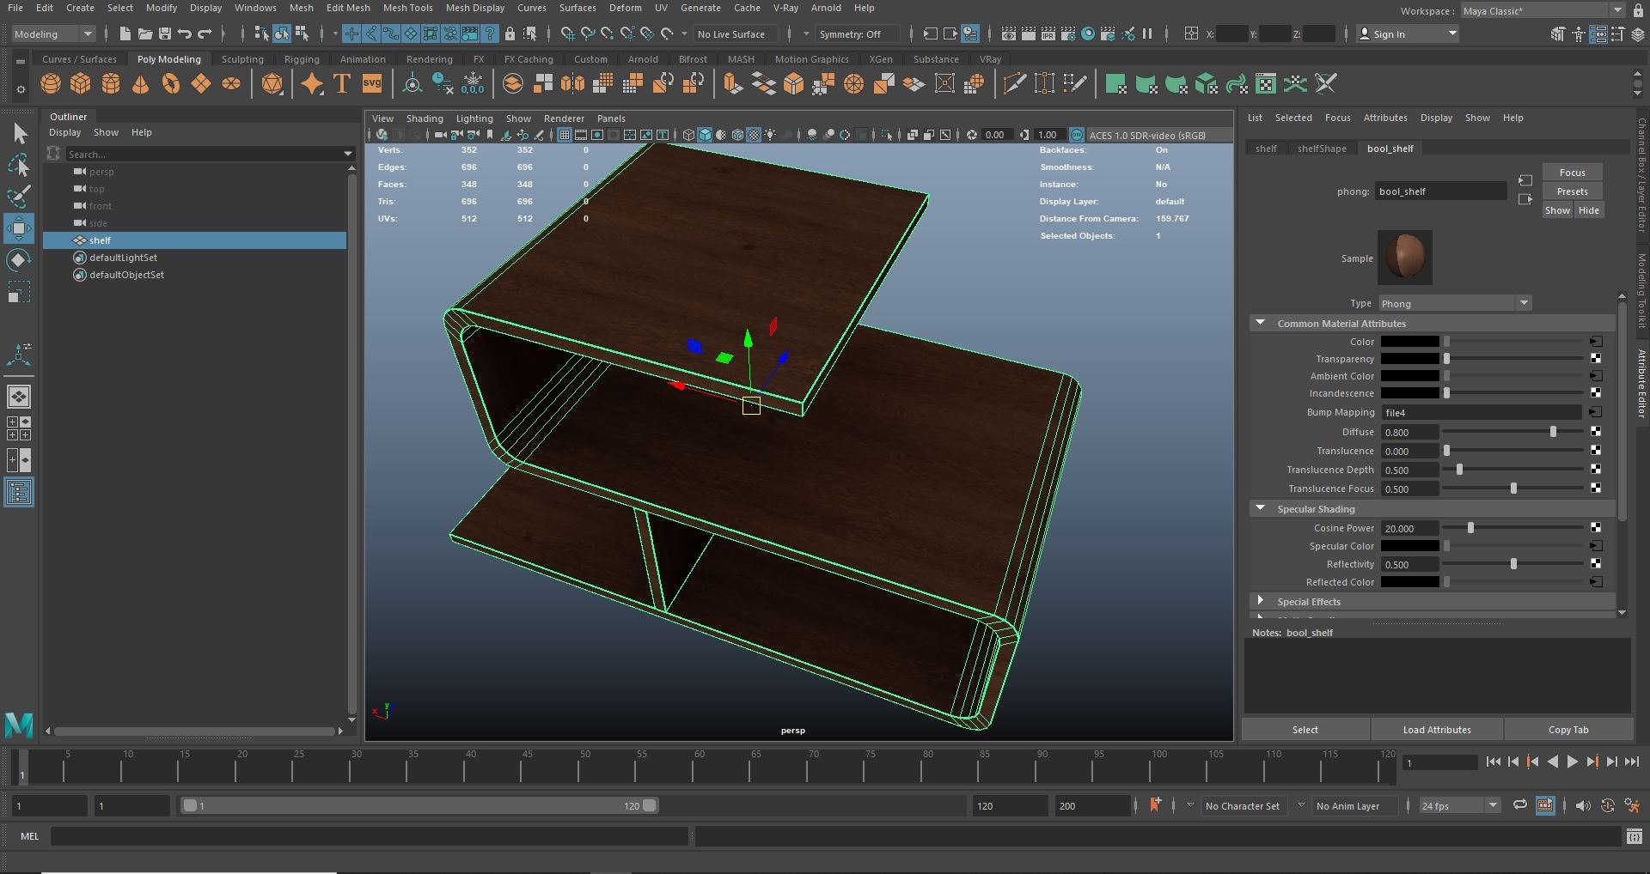The image size is (1650, 874).
Task: Switch to the Sculpting shelf tab
Action: point(242,59)
